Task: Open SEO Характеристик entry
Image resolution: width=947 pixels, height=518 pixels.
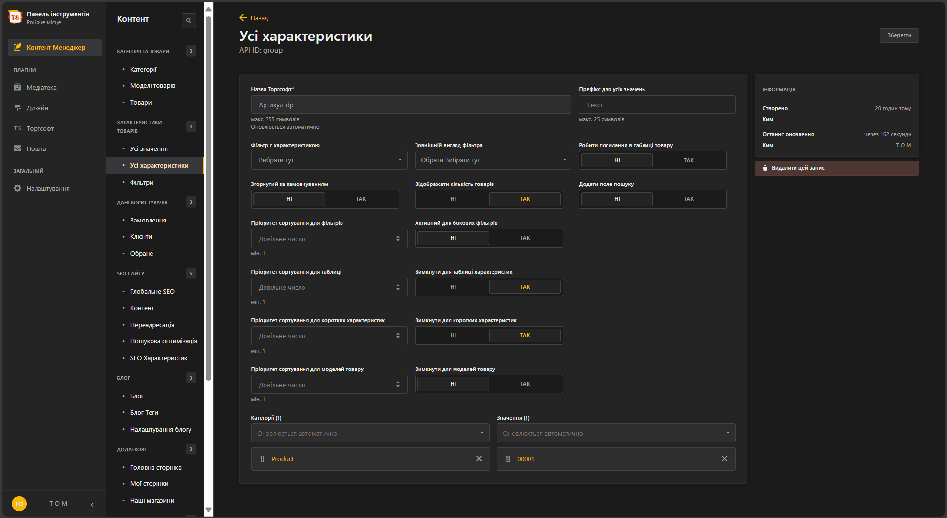Action: click(158, 358)
